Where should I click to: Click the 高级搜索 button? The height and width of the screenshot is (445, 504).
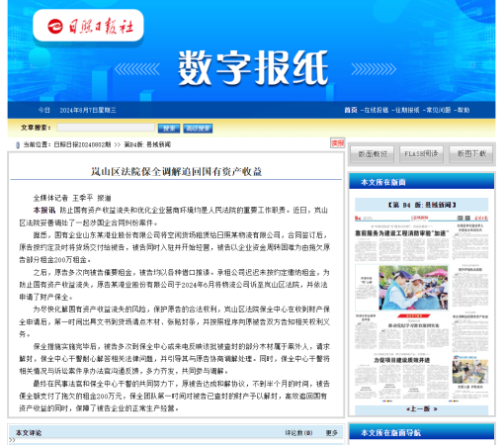(x=198, y=129)
